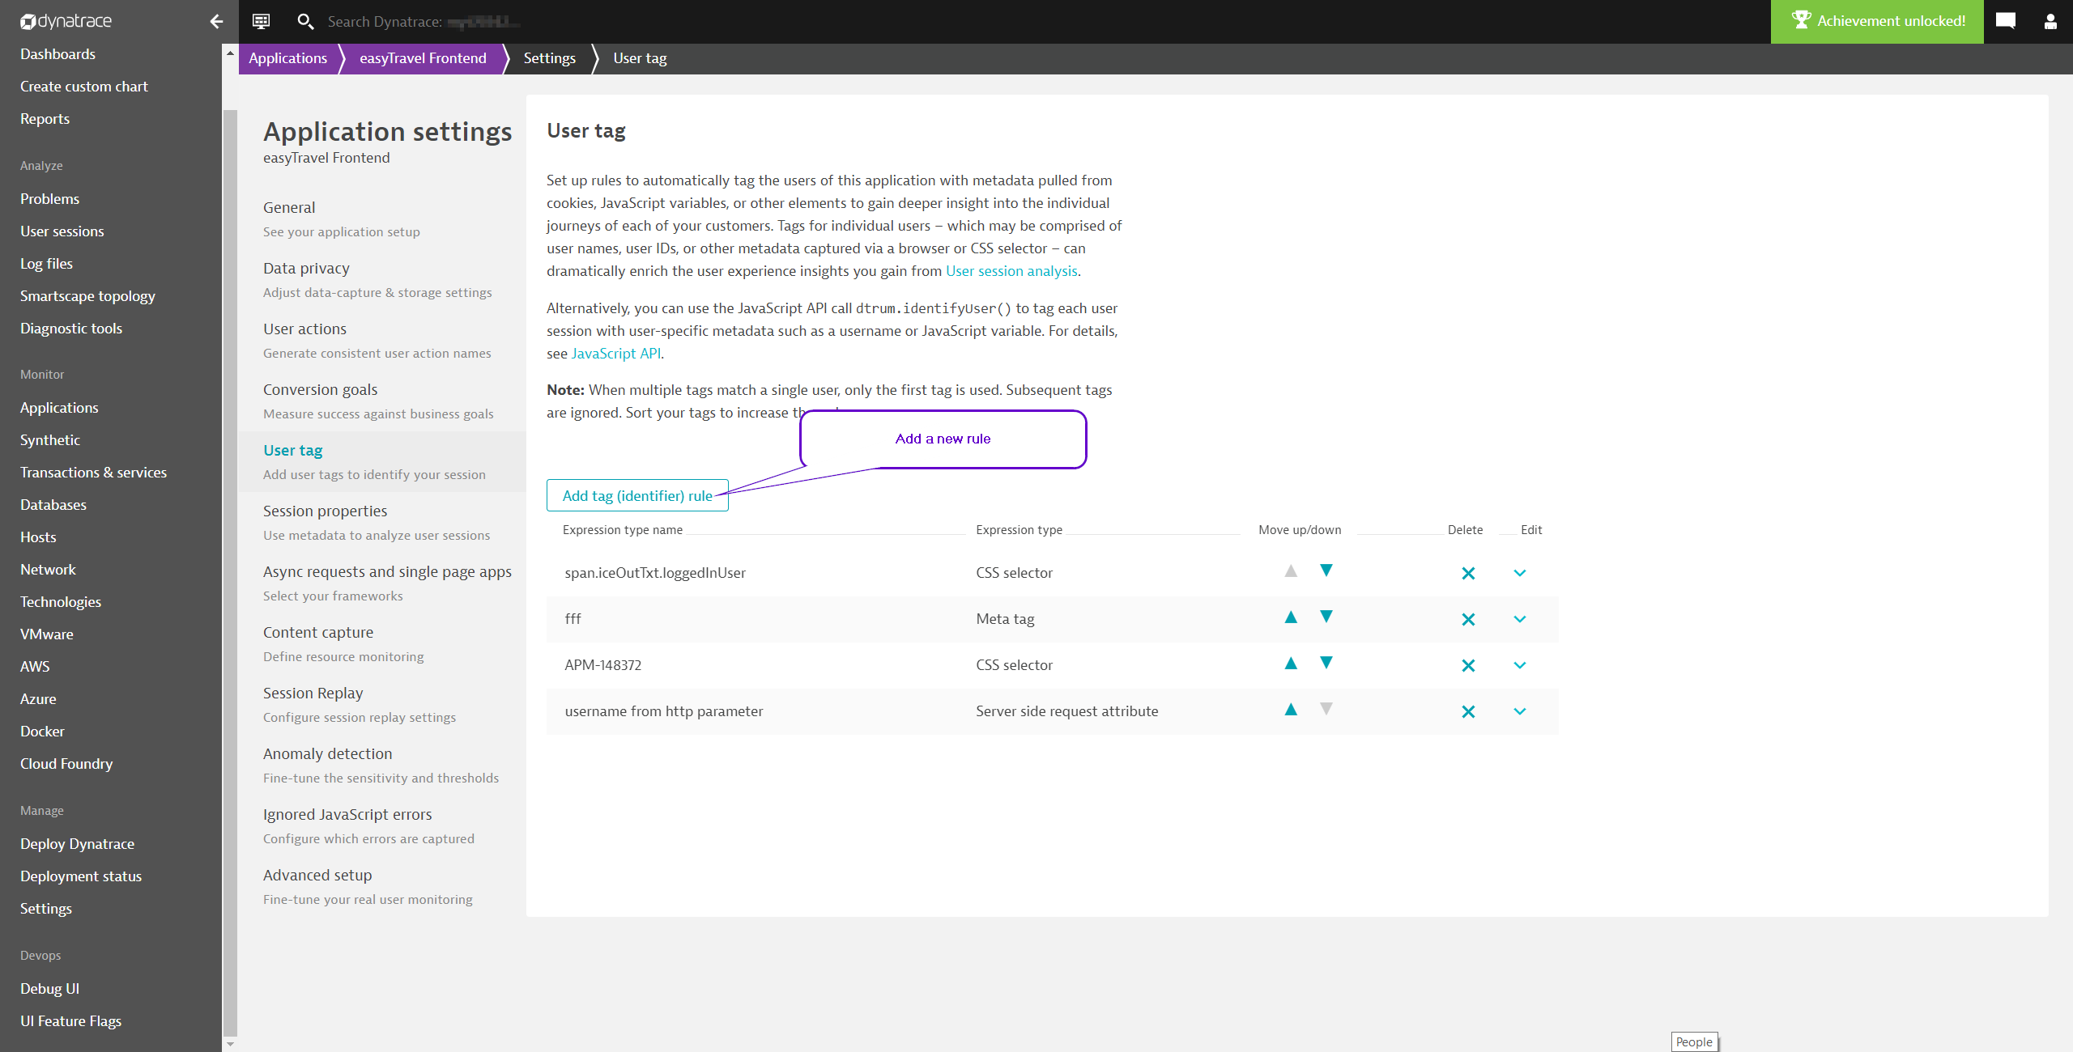Click the People button at bottom

pyautogui.click(x=1694, y=1042)
